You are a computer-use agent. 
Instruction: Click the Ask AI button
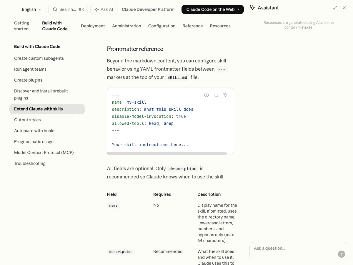point(104,9)
